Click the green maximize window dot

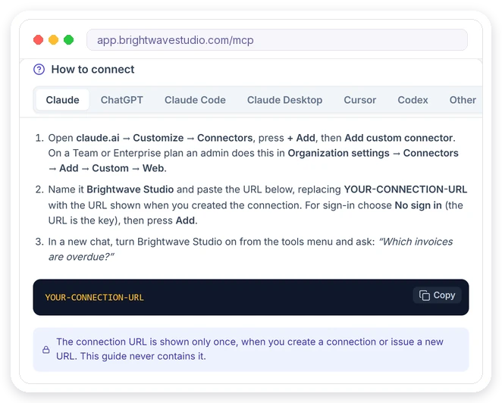68,40
